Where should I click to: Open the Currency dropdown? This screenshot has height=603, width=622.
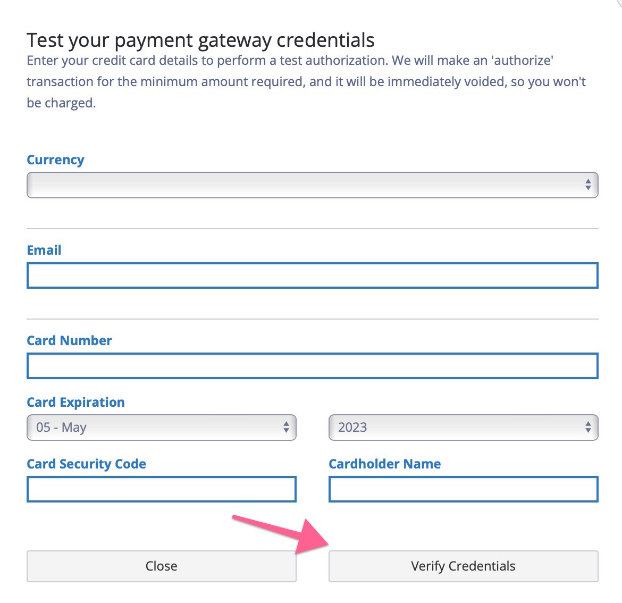(x=312, y=185)
